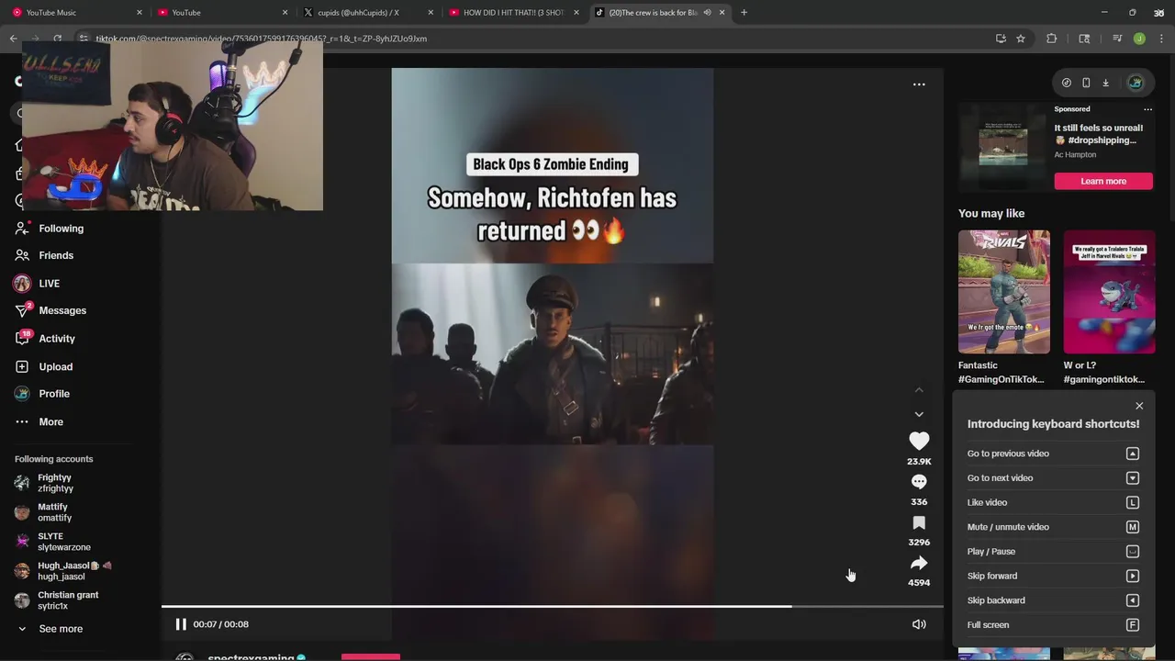Switch to the YouTube browser tab
The image size is (1175, 661).
(224, 13)
